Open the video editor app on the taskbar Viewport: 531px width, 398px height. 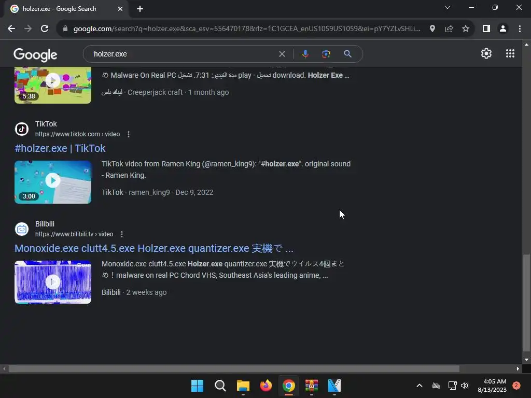(334, 386)
